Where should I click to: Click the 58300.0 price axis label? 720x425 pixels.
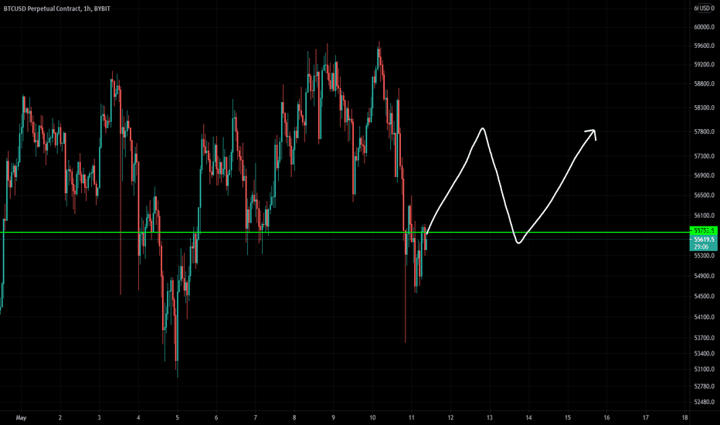click(x=704, y=108)
